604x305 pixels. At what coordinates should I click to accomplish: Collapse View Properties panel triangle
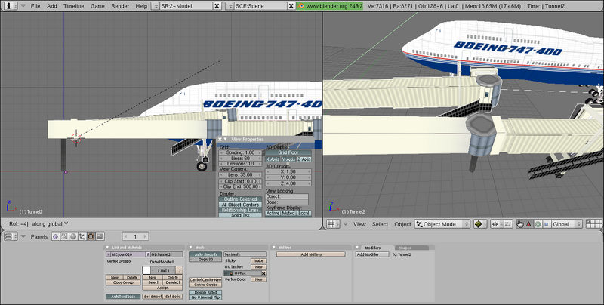[226, 140]
